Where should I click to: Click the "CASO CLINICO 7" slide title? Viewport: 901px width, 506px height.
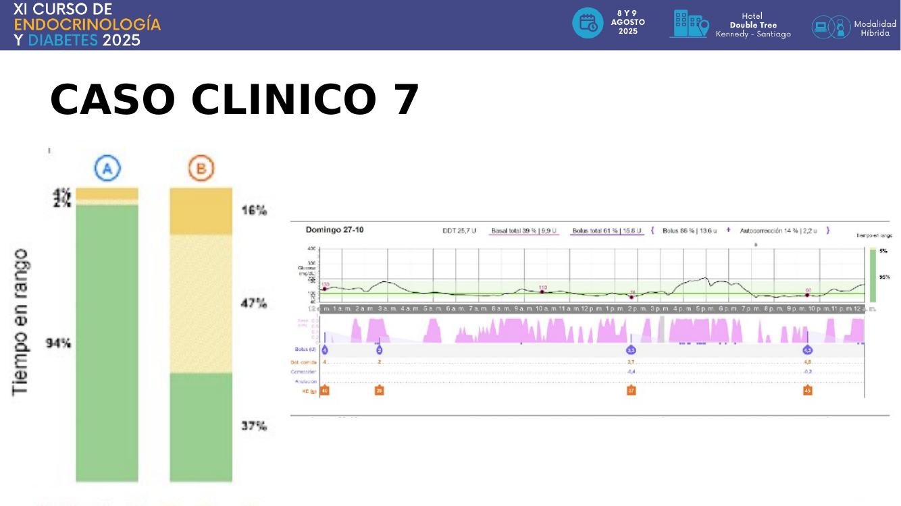click(x=235, y=100)
